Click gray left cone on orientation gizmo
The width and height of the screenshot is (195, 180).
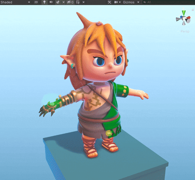(x=178, y=19)
